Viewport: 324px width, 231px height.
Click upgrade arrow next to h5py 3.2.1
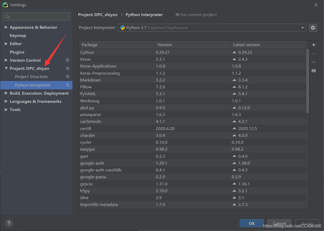(234, 191)
